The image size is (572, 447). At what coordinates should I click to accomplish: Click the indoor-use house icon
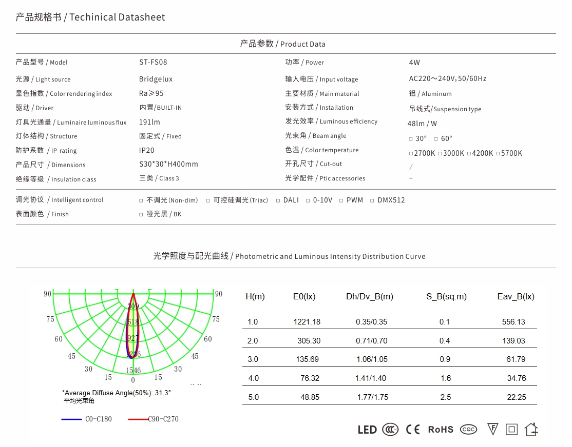tap(531, 429)
